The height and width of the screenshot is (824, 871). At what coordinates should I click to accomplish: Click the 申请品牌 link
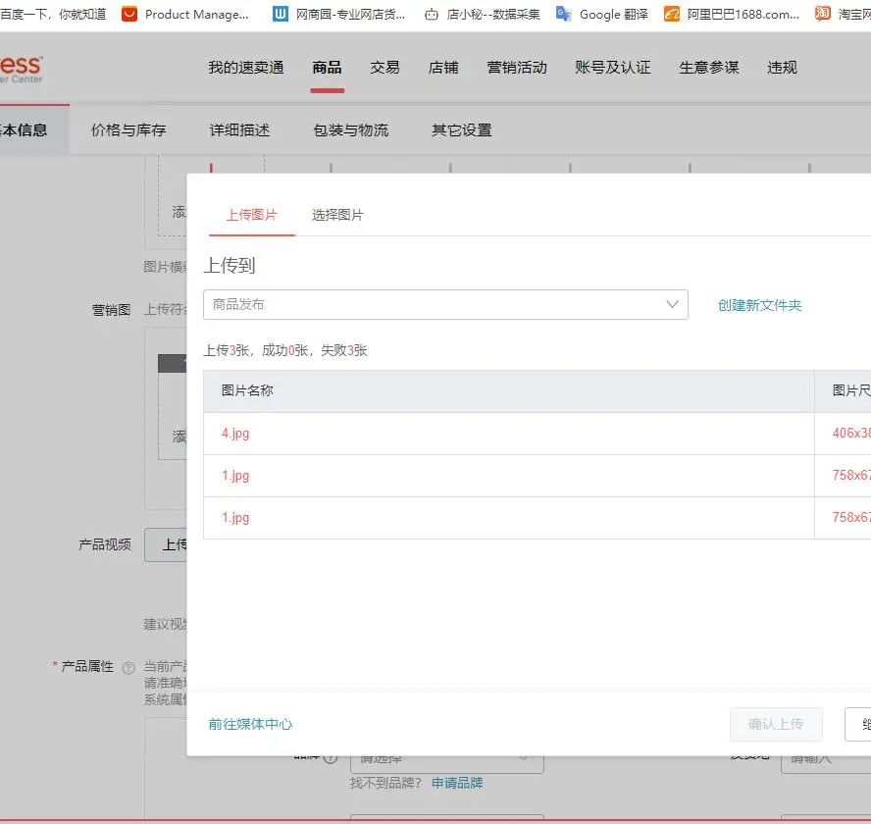tap(457, 783)
